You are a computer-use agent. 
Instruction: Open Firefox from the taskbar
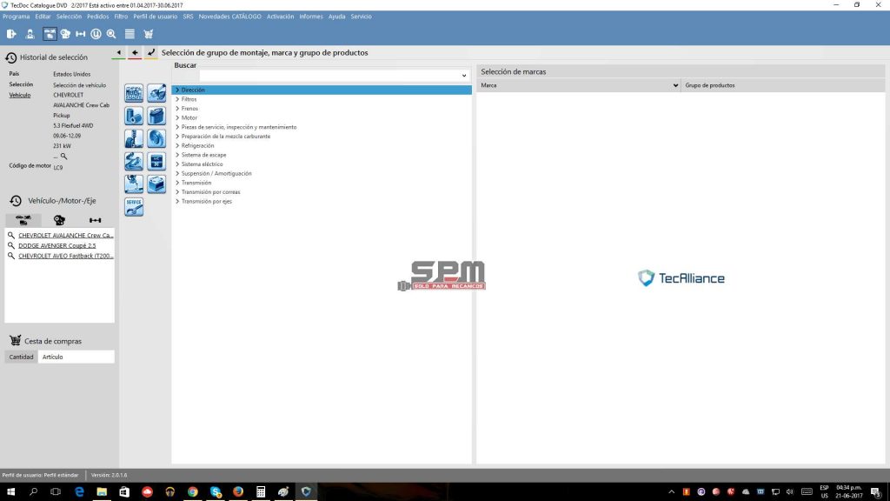tap(238, 491)
